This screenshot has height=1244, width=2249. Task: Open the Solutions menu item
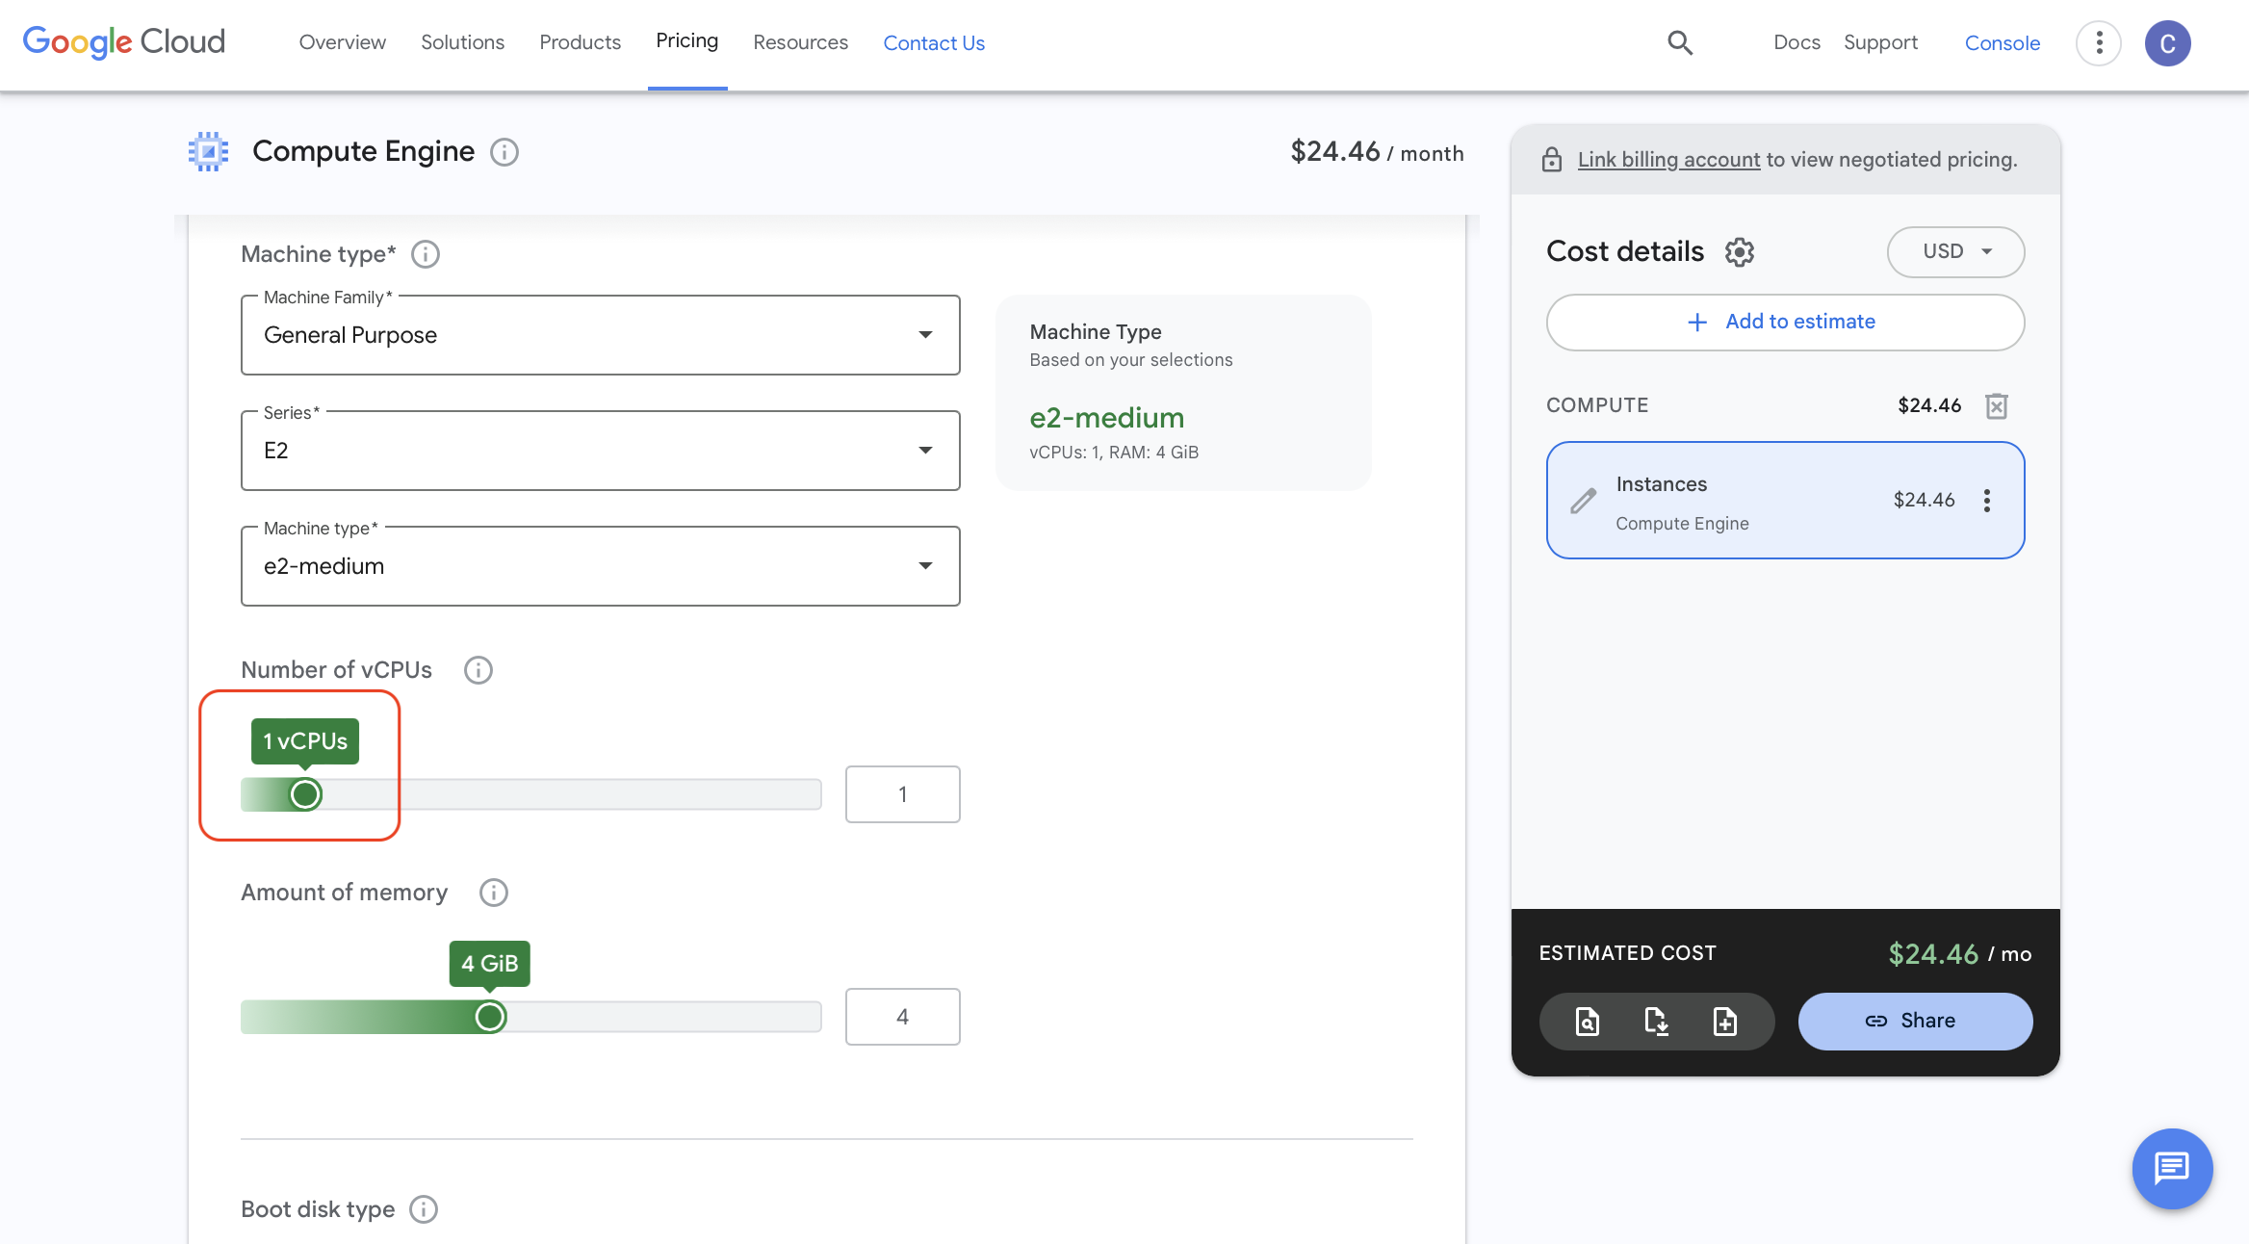pyautogui.click(x=462, y=42)
